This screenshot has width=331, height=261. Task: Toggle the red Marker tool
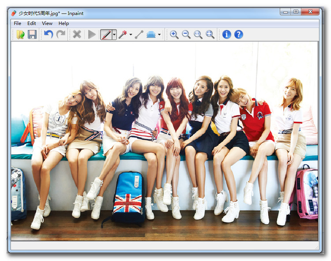[x=106, y=34]
